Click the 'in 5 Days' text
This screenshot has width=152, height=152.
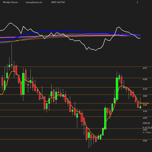pyautogui.click(x=147, y=133)
